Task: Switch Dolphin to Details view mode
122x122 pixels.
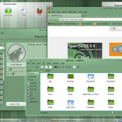Action: (x=46, y=67)
